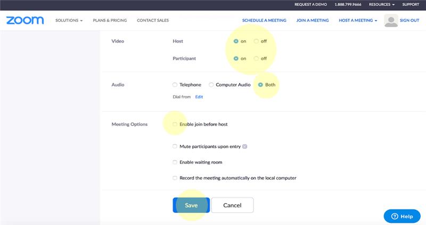Edit the Dial from setting
The width and height of the screenshot is (426, 225).
pos(199,97)
